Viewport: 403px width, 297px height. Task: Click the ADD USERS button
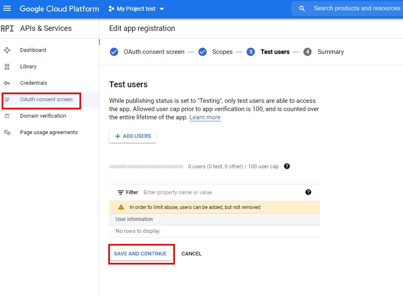tap(132, 136)
